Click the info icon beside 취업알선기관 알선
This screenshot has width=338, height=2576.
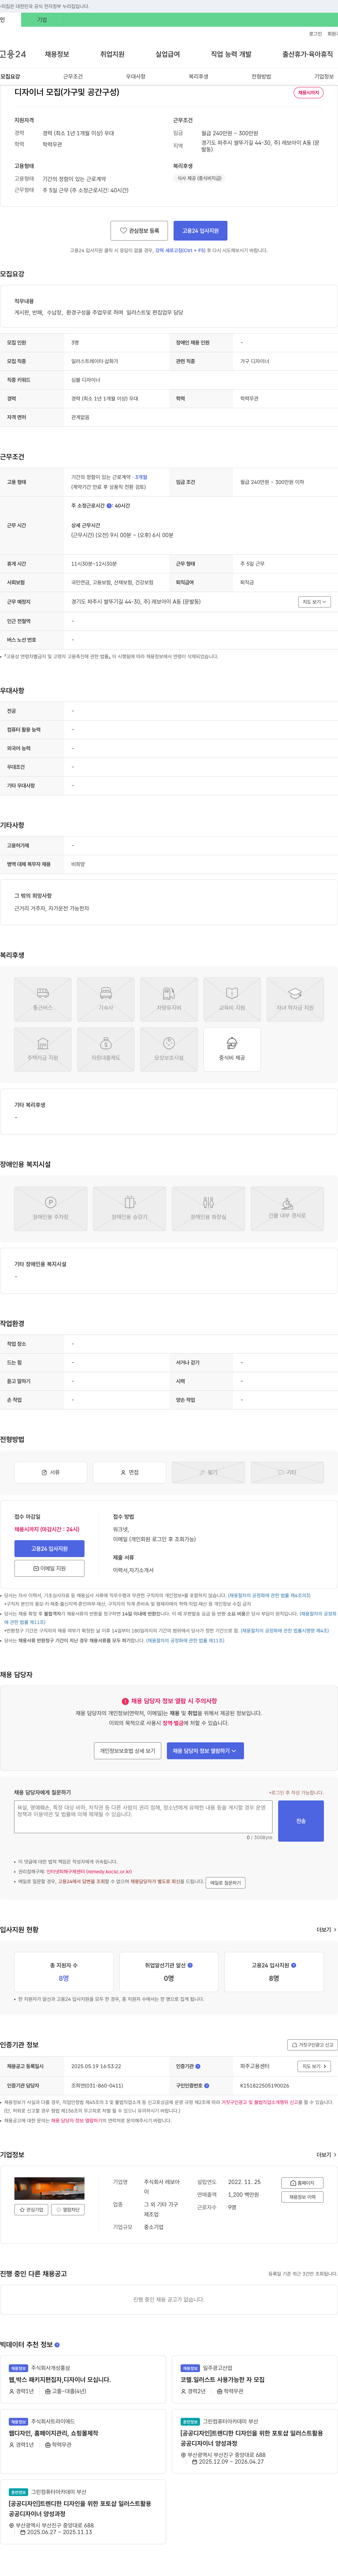pyautogui.click(x=191, y=1965)
